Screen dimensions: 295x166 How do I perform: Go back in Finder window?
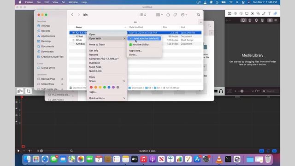point(72,15)
